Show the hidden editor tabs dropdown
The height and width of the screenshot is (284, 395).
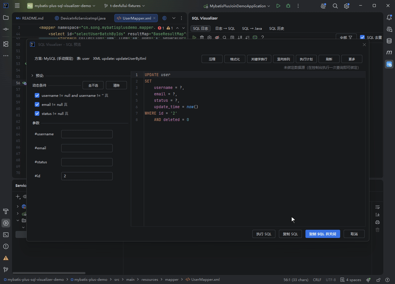pyautogui.click(x=174, y=18)
